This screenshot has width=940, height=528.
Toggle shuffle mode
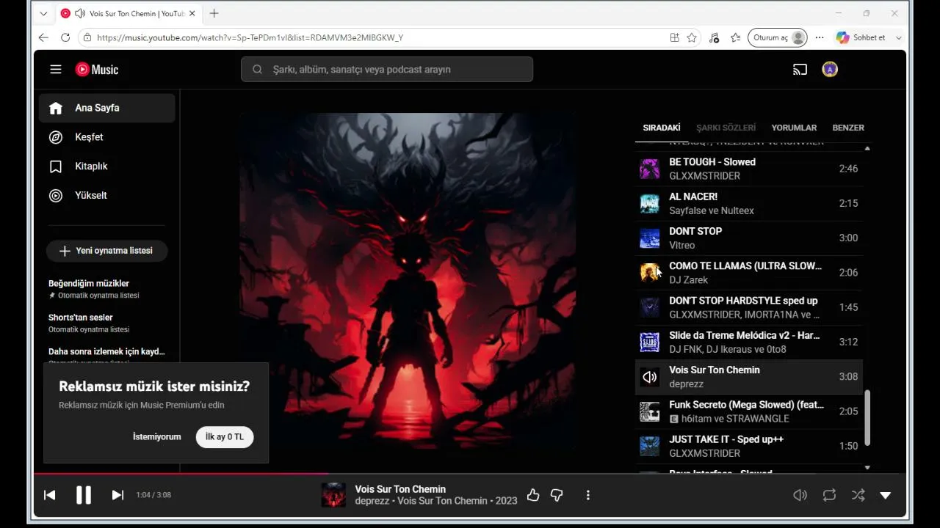[858, 495]
